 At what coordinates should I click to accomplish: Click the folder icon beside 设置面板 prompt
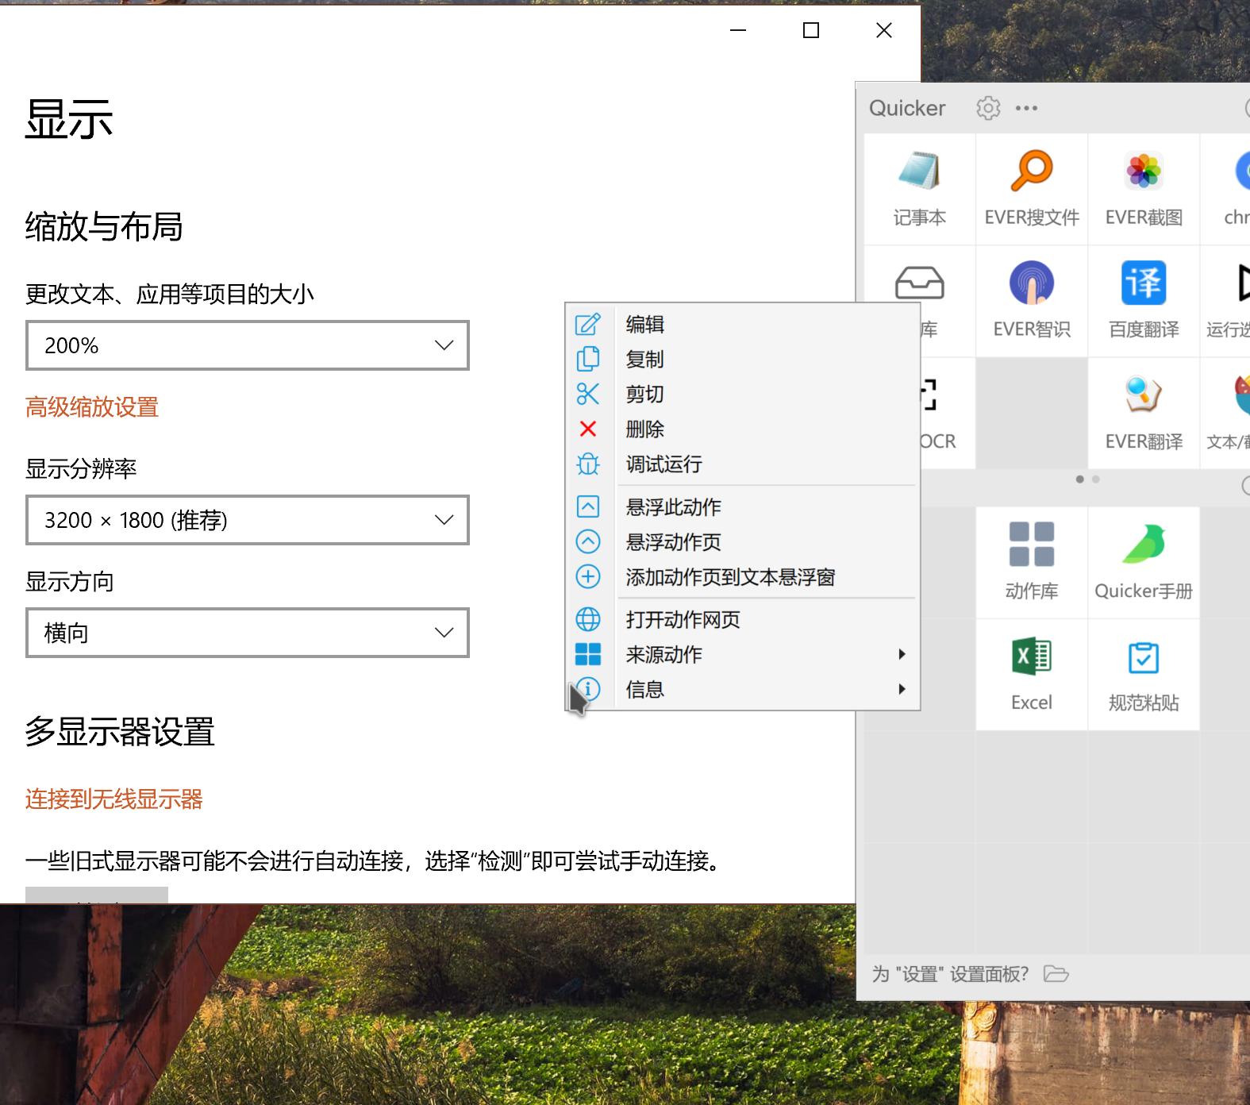pyautogui.click(x=1056, y=973)
